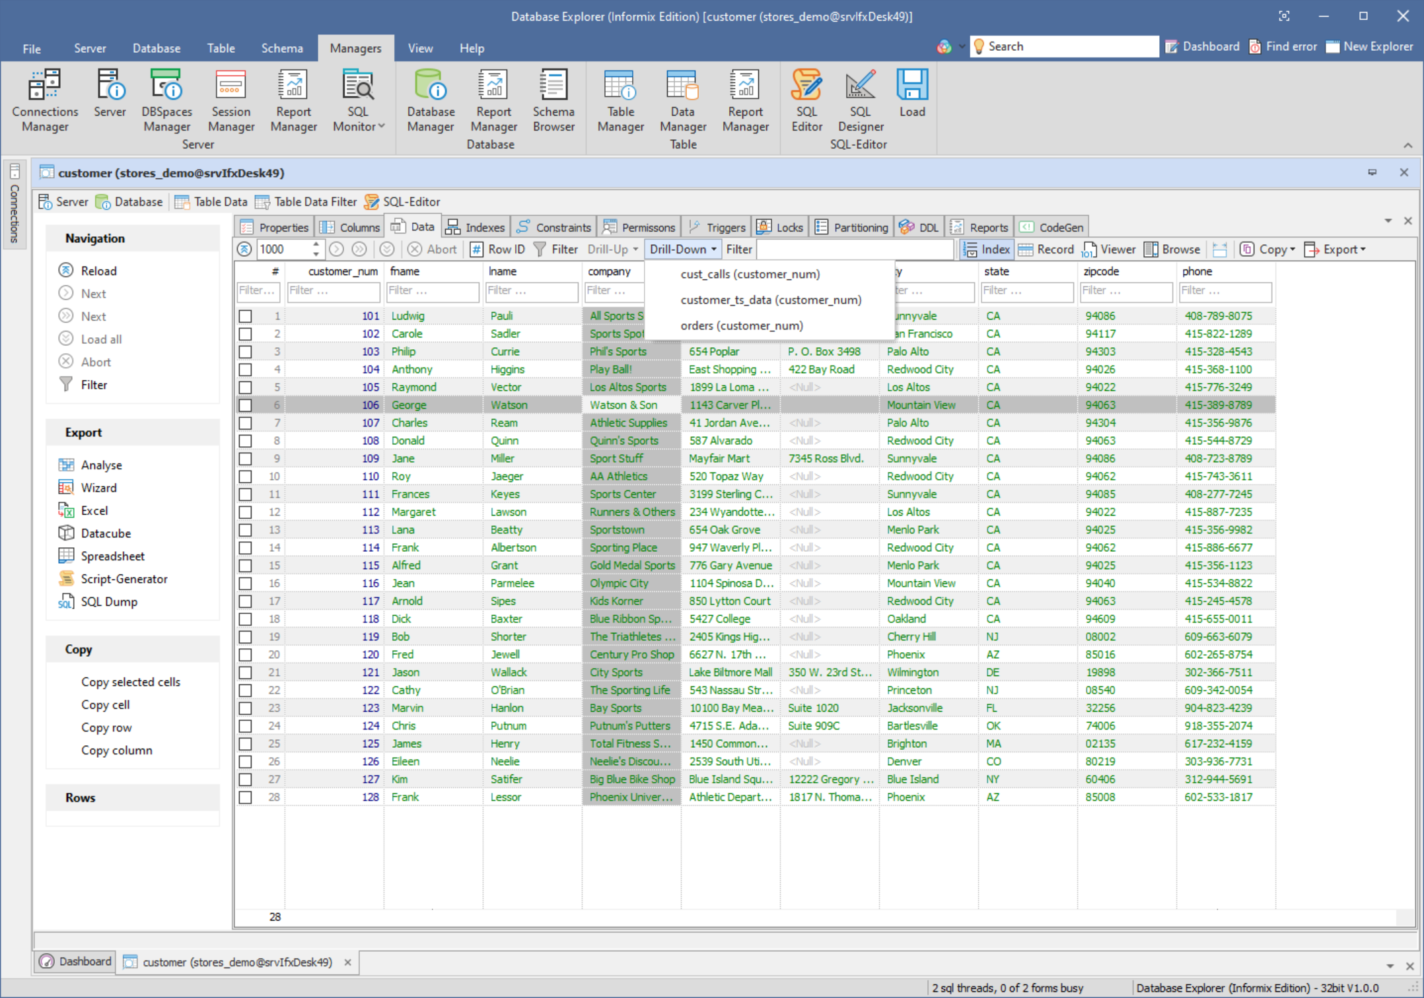
Task: Click the Reload navigation icon
Action: click(x=66, y=271)
